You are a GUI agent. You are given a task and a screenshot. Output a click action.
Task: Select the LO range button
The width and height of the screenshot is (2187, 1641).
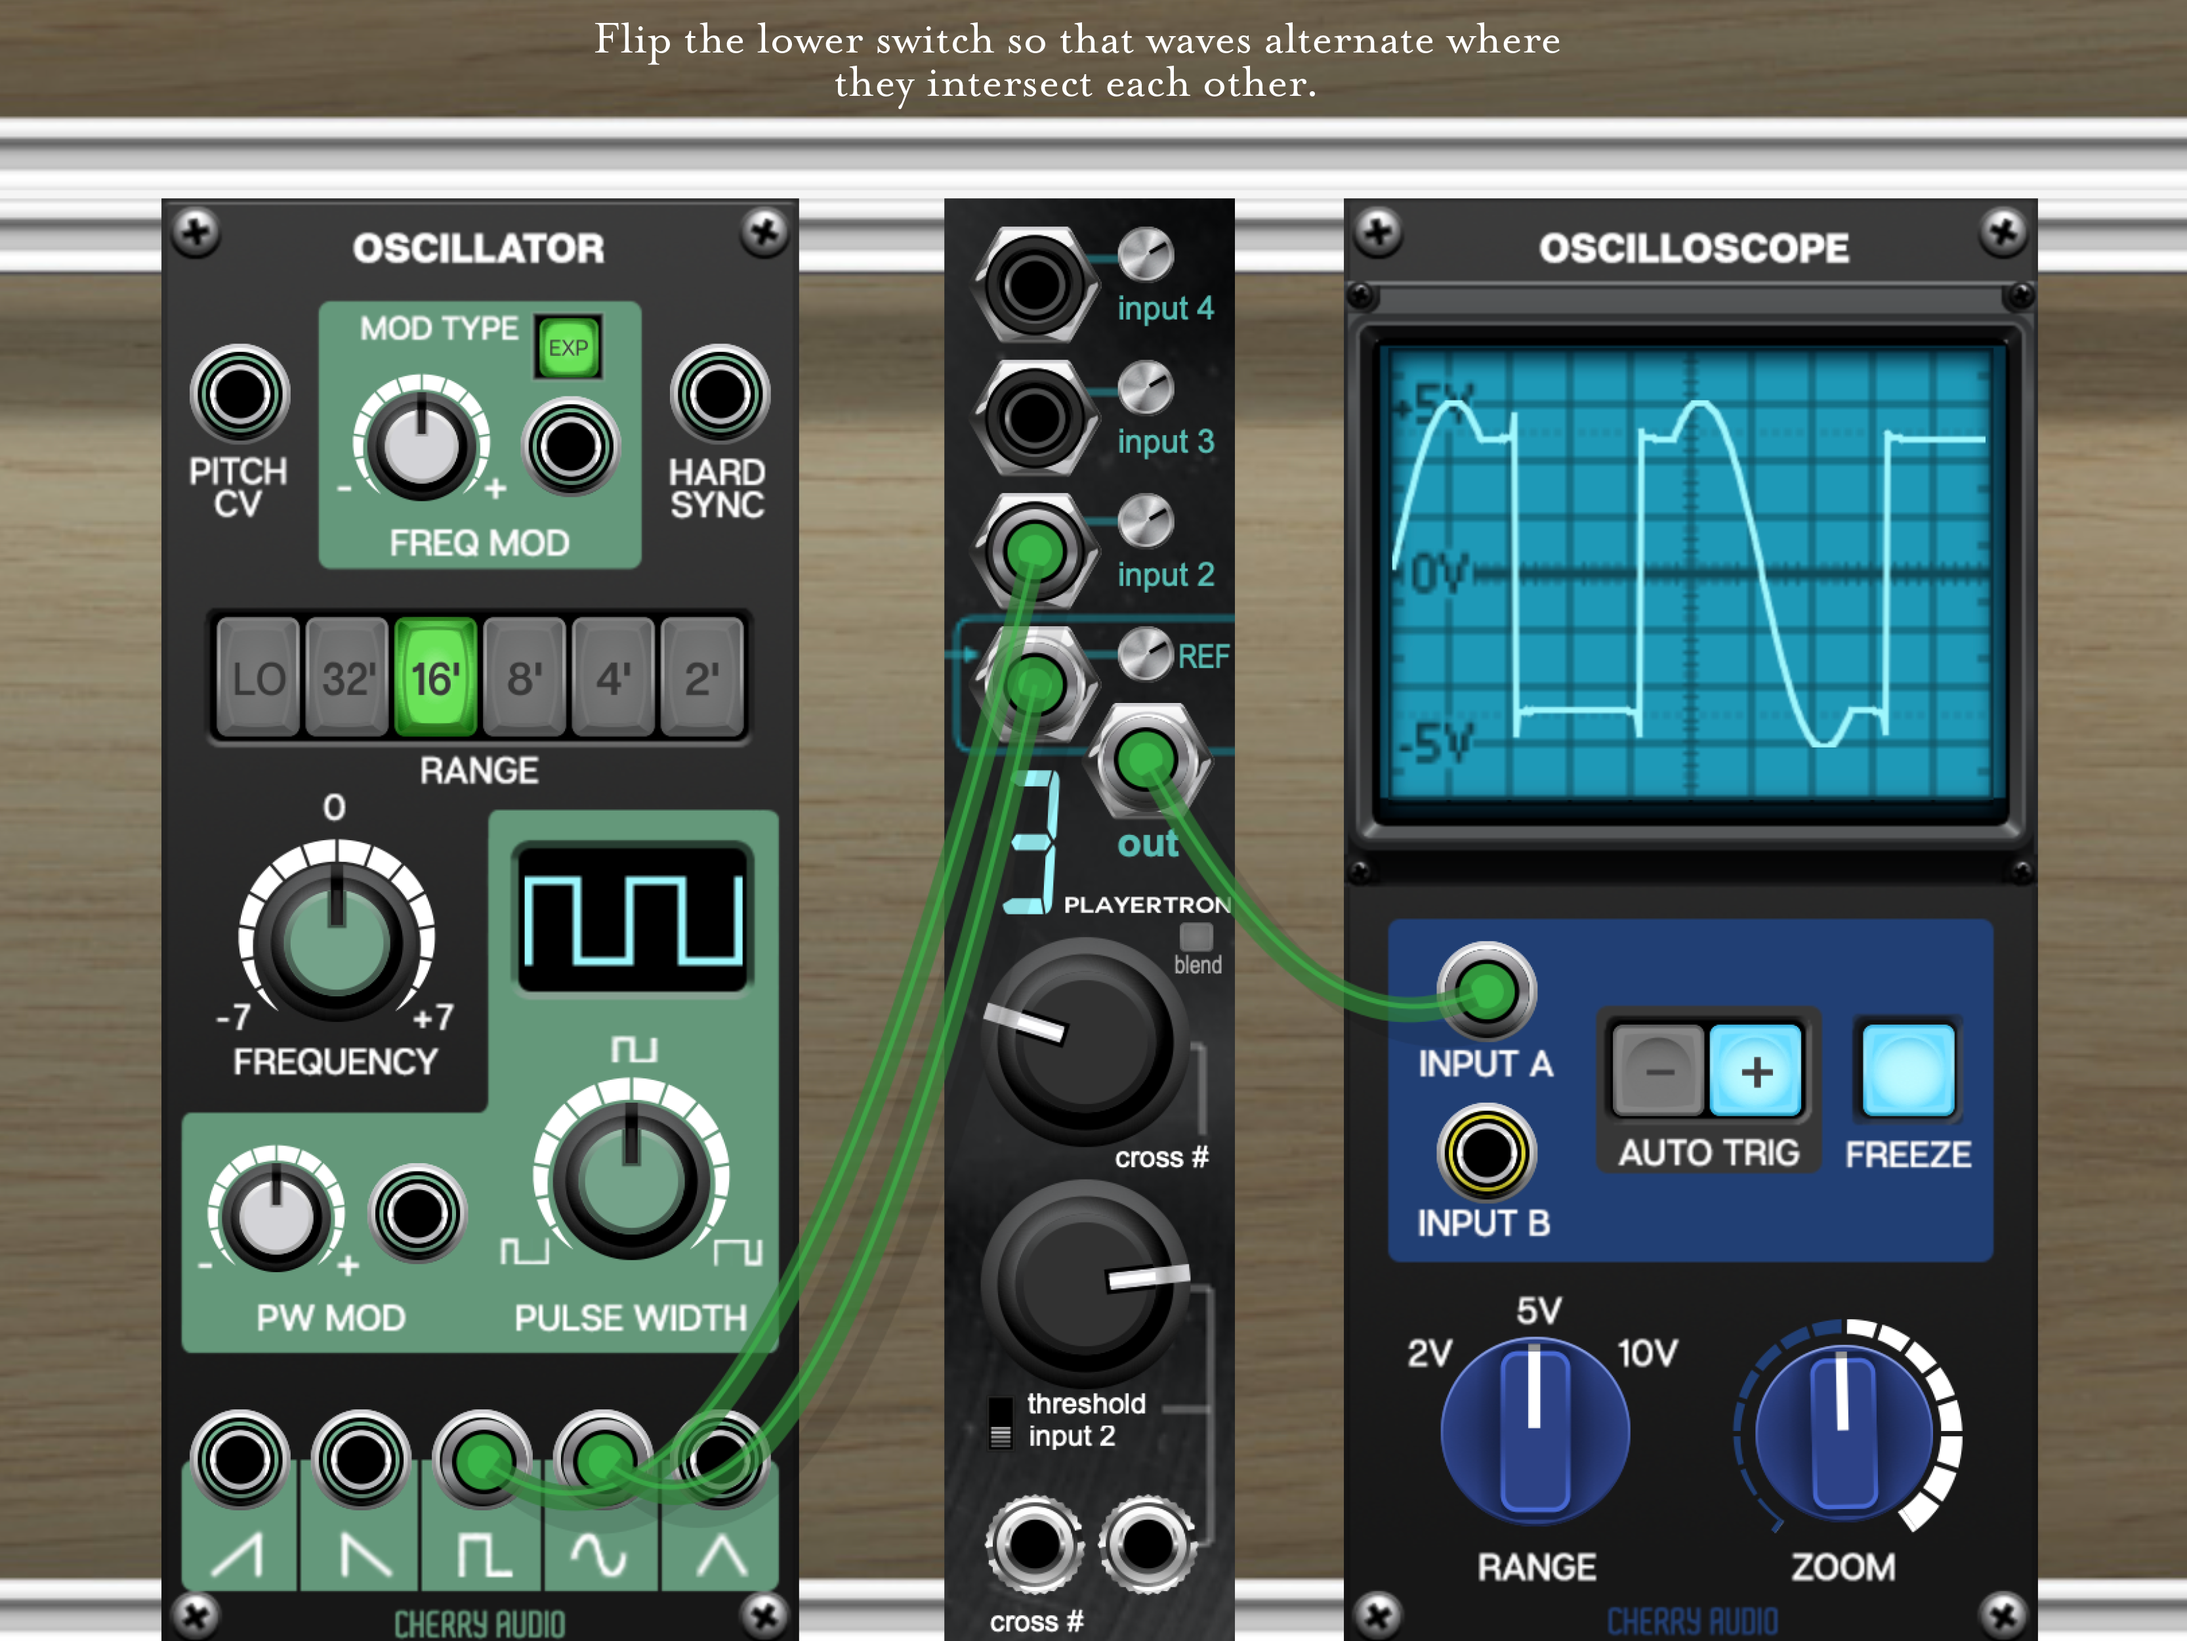point(258,679)
